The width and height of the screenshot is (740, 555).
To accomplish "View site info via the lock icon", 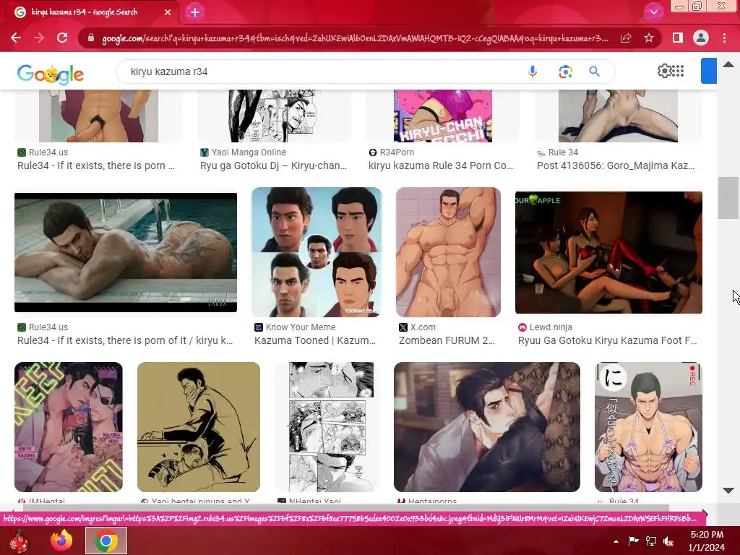I will (x=90, y=38).
